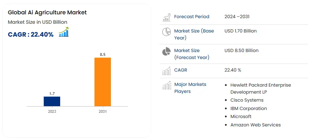Click the Microsoft list entry
This screenshot has width=311, height=139.
[241, 117]
